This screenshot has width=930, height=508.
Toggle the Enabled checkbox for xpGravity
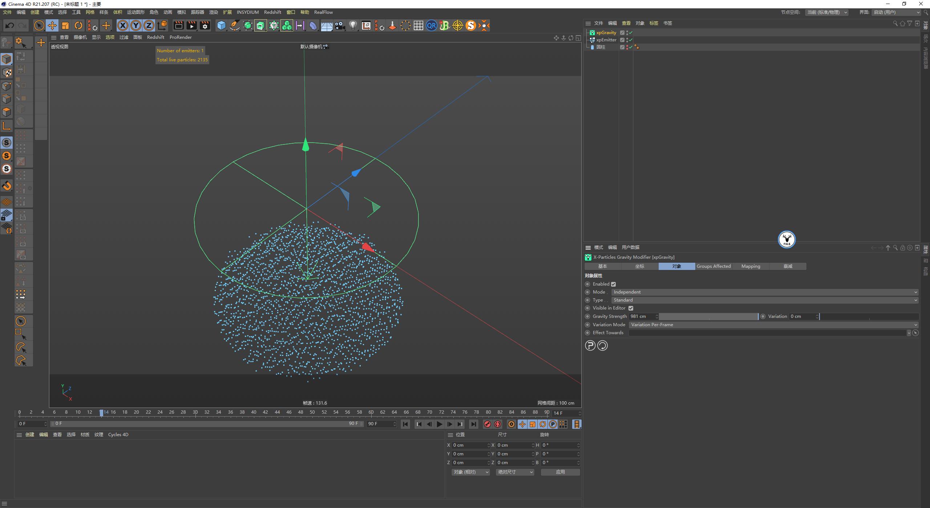(x=614, y=284)
